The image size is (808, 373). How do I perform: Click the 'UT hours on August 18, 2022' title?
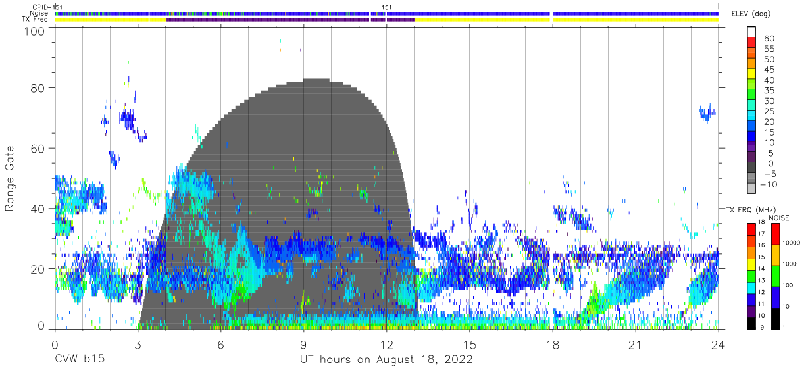pyautogui.click(x=387, y=359)
